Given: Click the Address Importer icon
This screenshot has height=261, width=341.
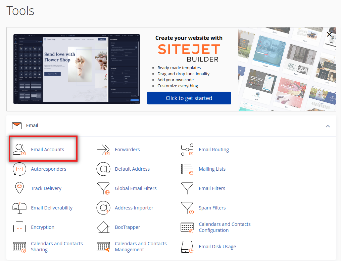Looking at the screenshot, I should pyautogui.click(x=103, y=208).
